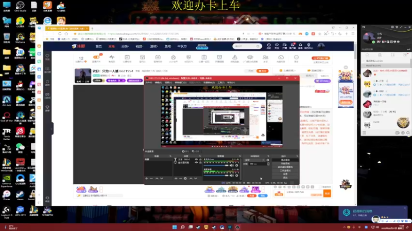Expand the 视频 video menu on Douyu
Viewport: 412px width, 231px height.
(x=140, y=46)
